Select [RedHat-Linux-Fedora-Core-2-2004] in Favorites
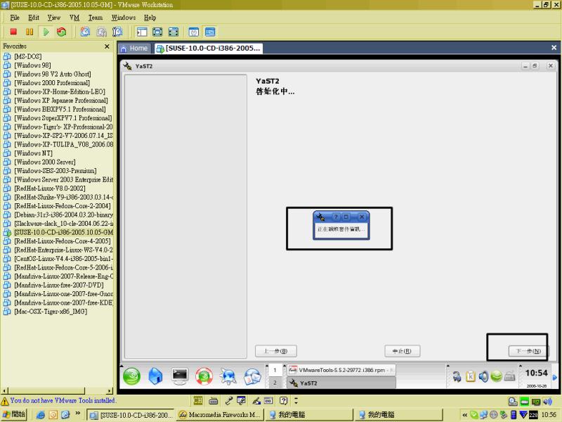Image resolution: width=562 pixels, height=422 pixels. [x=63, y=206]
